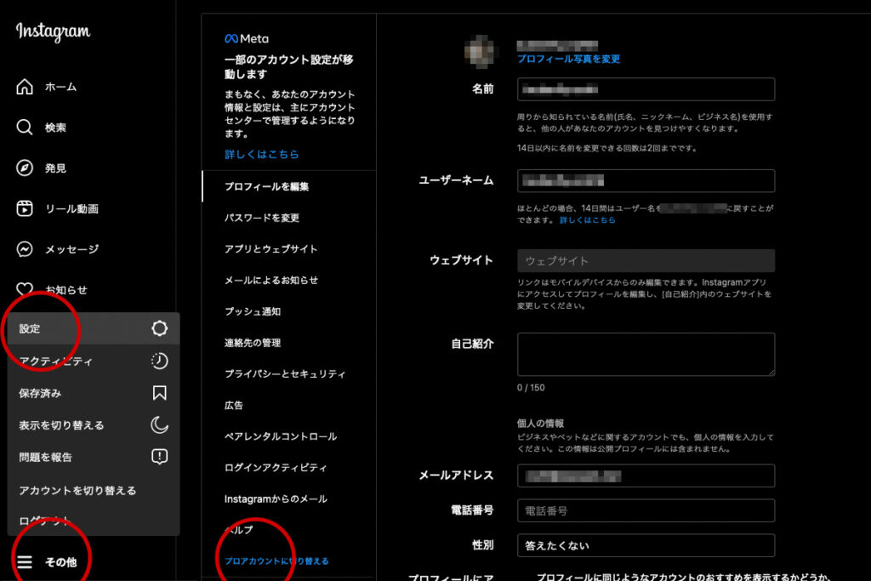Viewport: 871px width, 581px height.
Task: Click the 名前 input field
Action: pos(646,89)
